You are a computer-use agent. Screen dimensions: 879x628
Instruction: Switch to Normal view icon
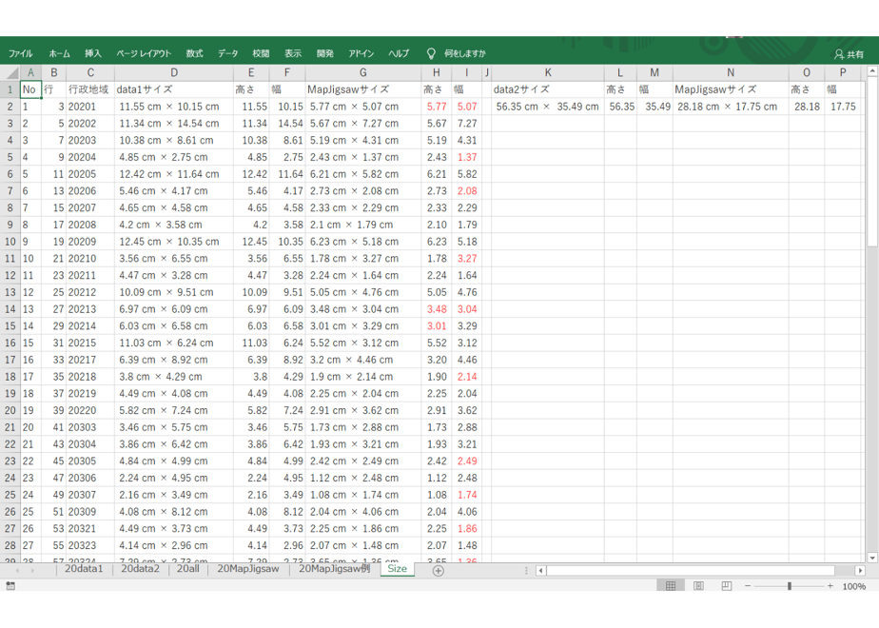tap(671, 586)
